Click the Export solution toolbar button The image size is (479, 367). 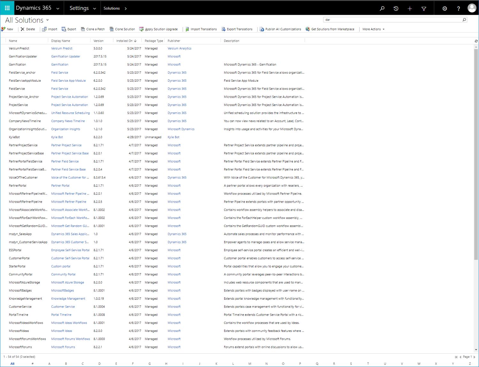[x=69, y=29]
